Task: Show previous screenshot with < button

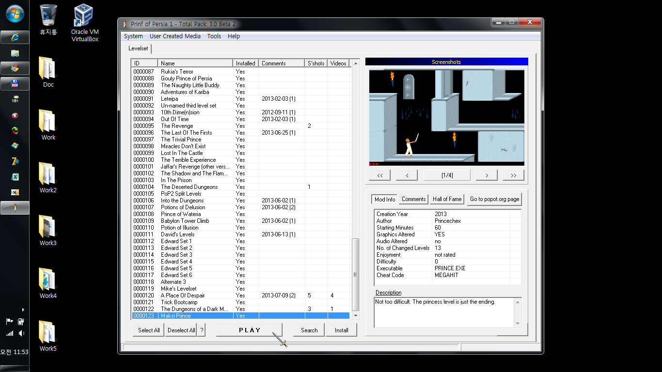Action: (407, 175)
